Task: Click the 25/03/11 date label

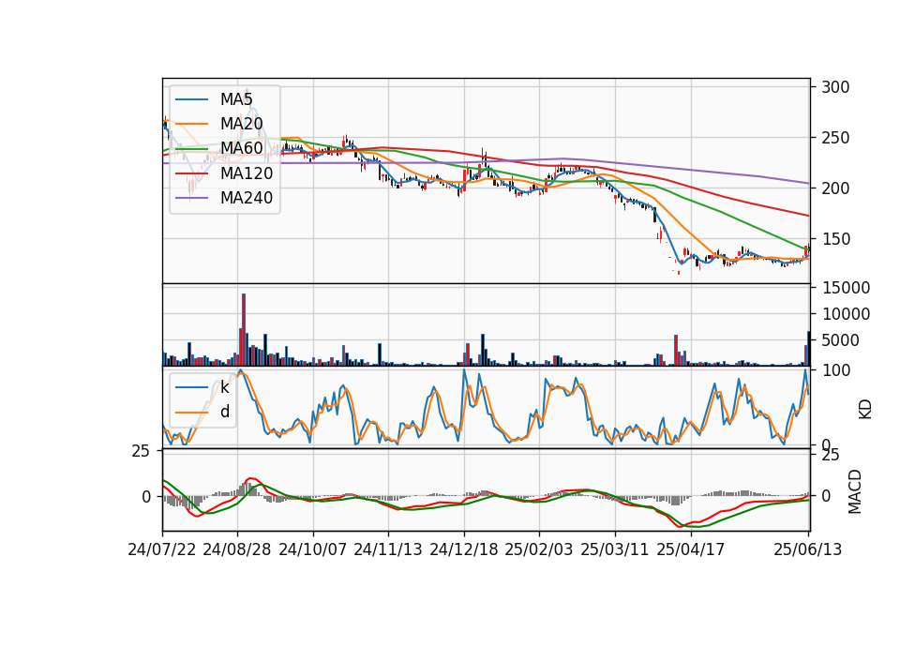Action: 615,549
